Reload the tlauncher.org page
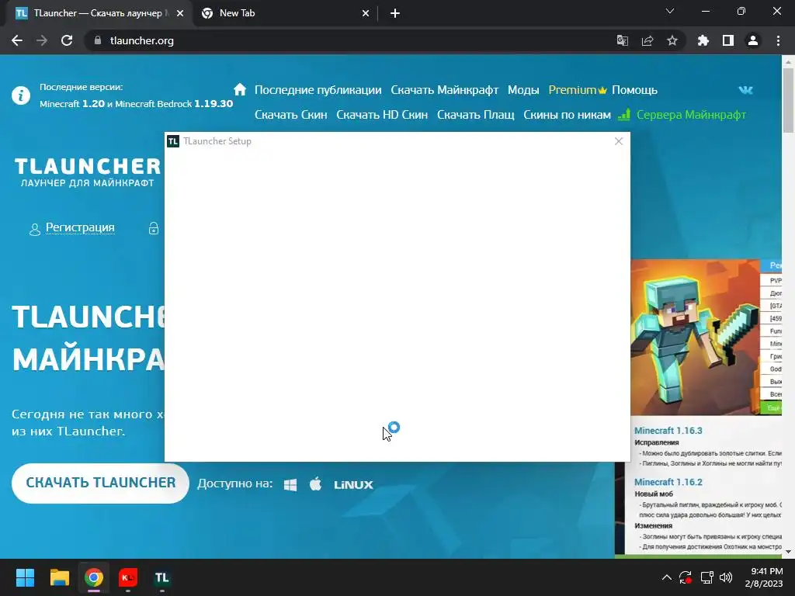795x596 pixels. (x=67, y=40)
